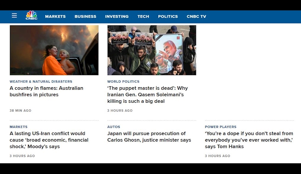The height and width of the screenshot is (174, 301).
Task: Select the Weather & Natural Disasters category
Action: coord(41,82)
